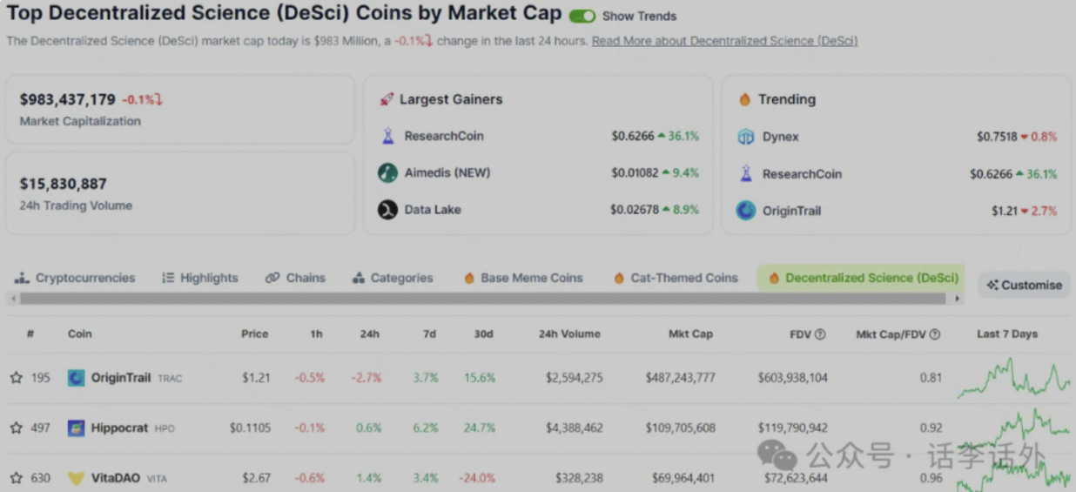Screen dimensions: 1076x492
Task: Click the VitaDAO heart logo
Action: click(77, 478)
